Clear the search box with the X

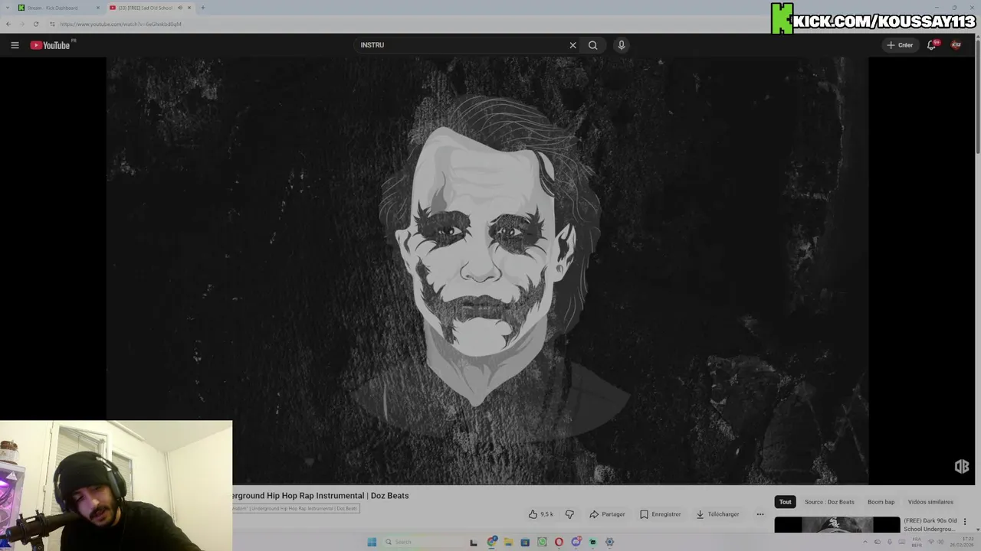click(573, 45)
